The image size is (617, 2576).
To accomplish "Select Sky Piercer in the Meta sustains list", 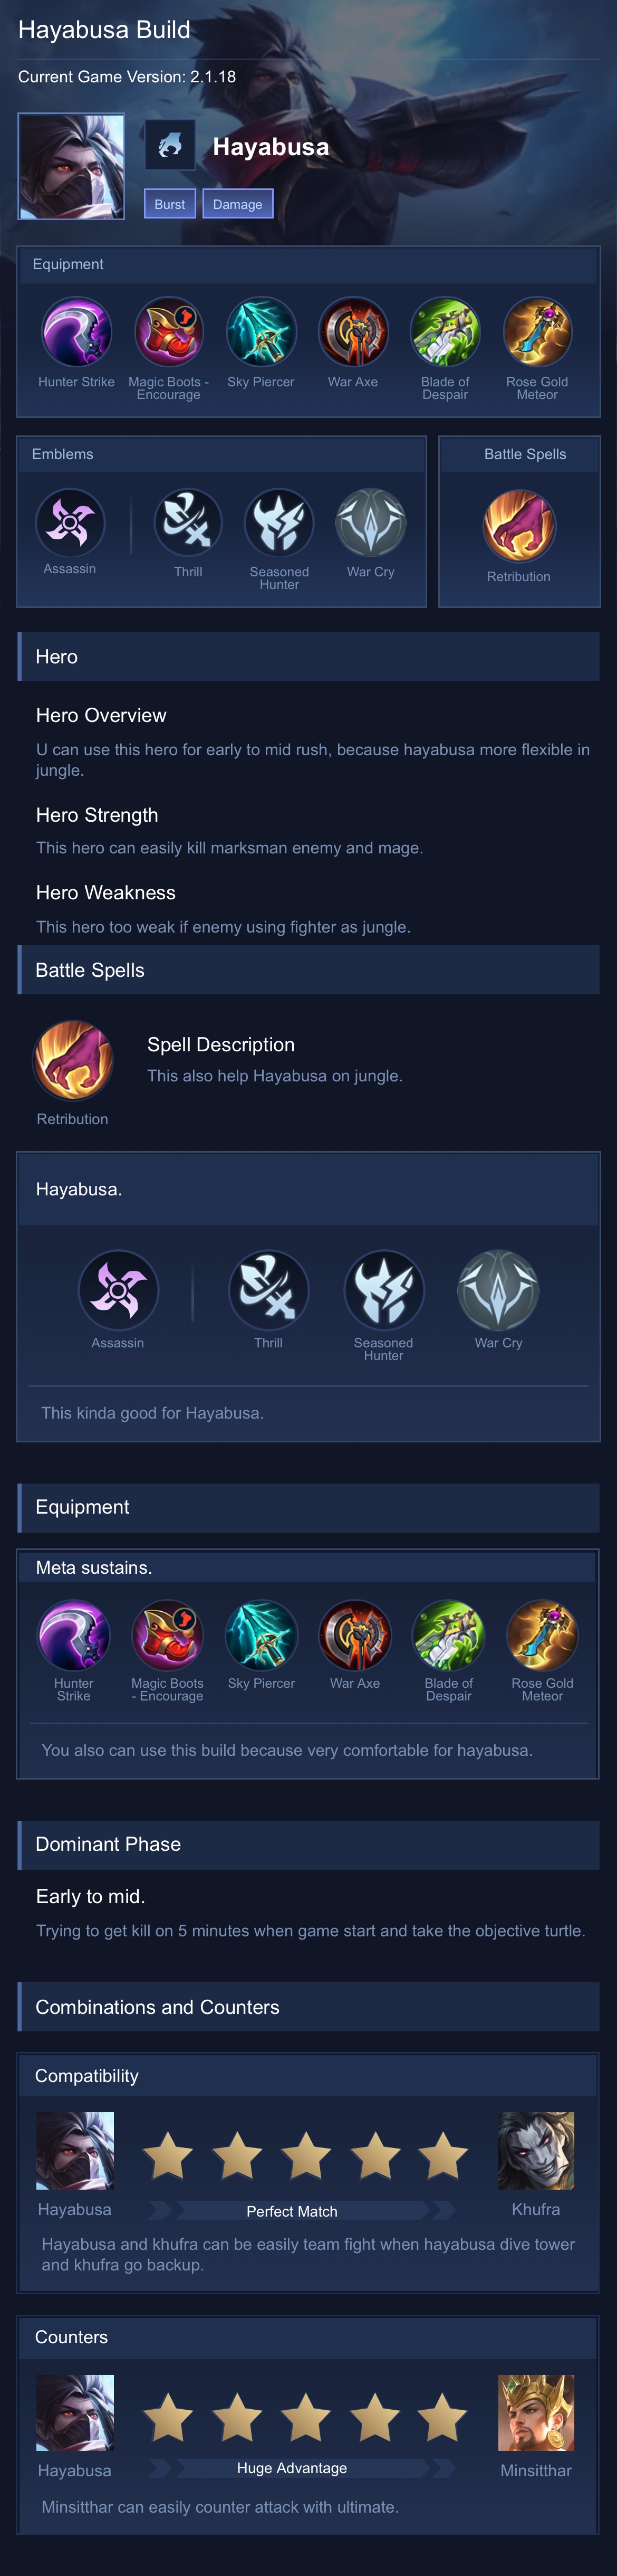I will click(261, 1635).
